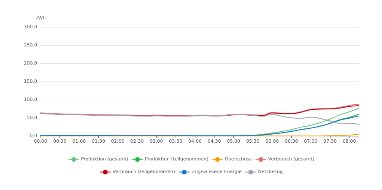Hide the Überschuss series via legend

tap(232, 159)
